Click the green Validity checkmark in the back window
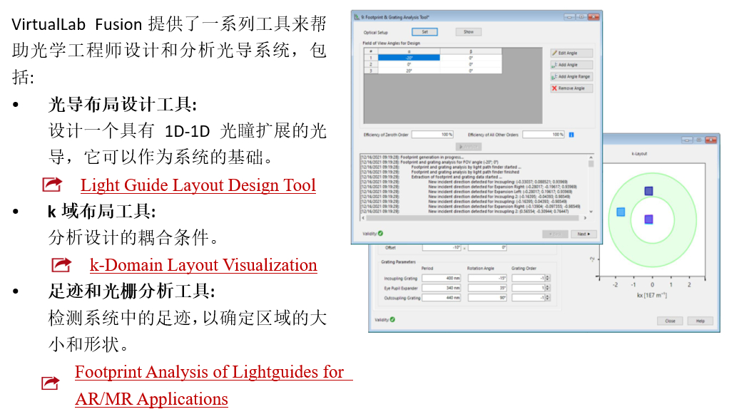Screen dimensions: 729x419 click(392, 319)
